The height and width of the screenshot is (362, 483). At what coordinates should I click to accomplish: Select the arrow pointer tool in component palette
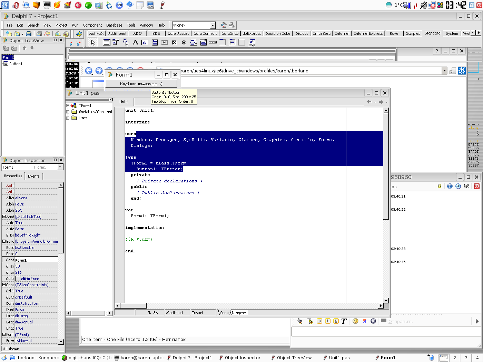point(93,42)
